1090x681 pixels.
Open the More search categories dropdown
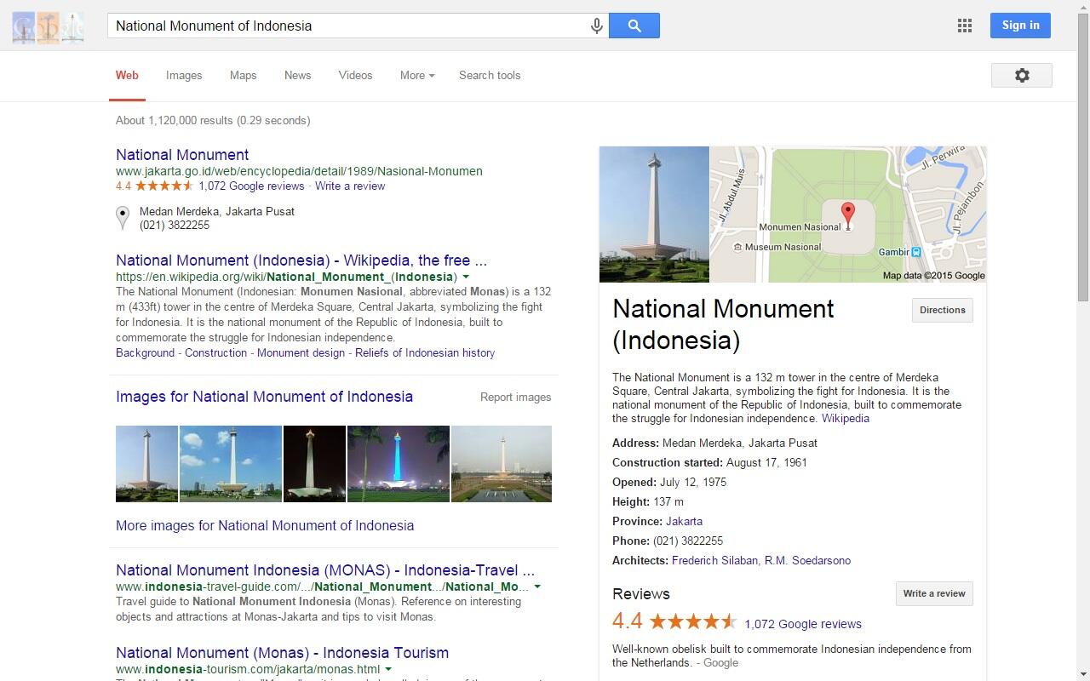417,75
